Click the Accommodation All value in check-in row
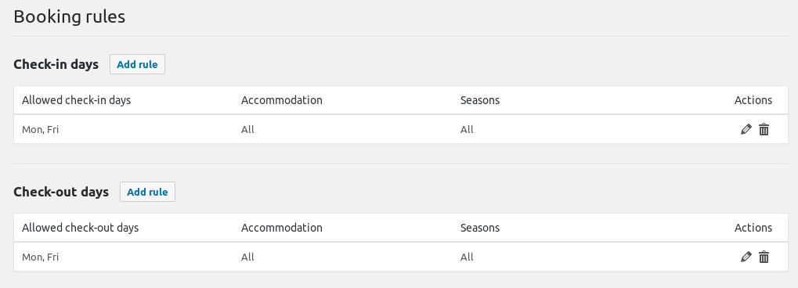Screen dimensions: 798x288 [247, 129]
